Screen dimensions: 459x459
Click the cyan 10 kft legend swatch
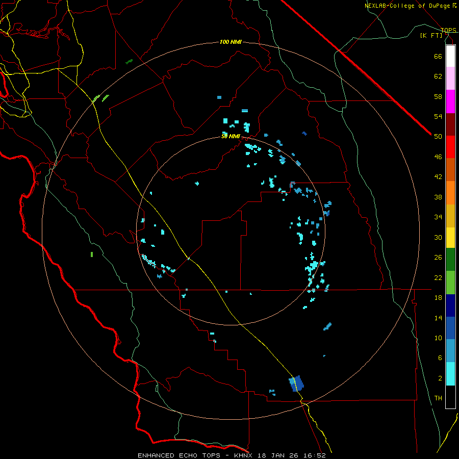450,374
